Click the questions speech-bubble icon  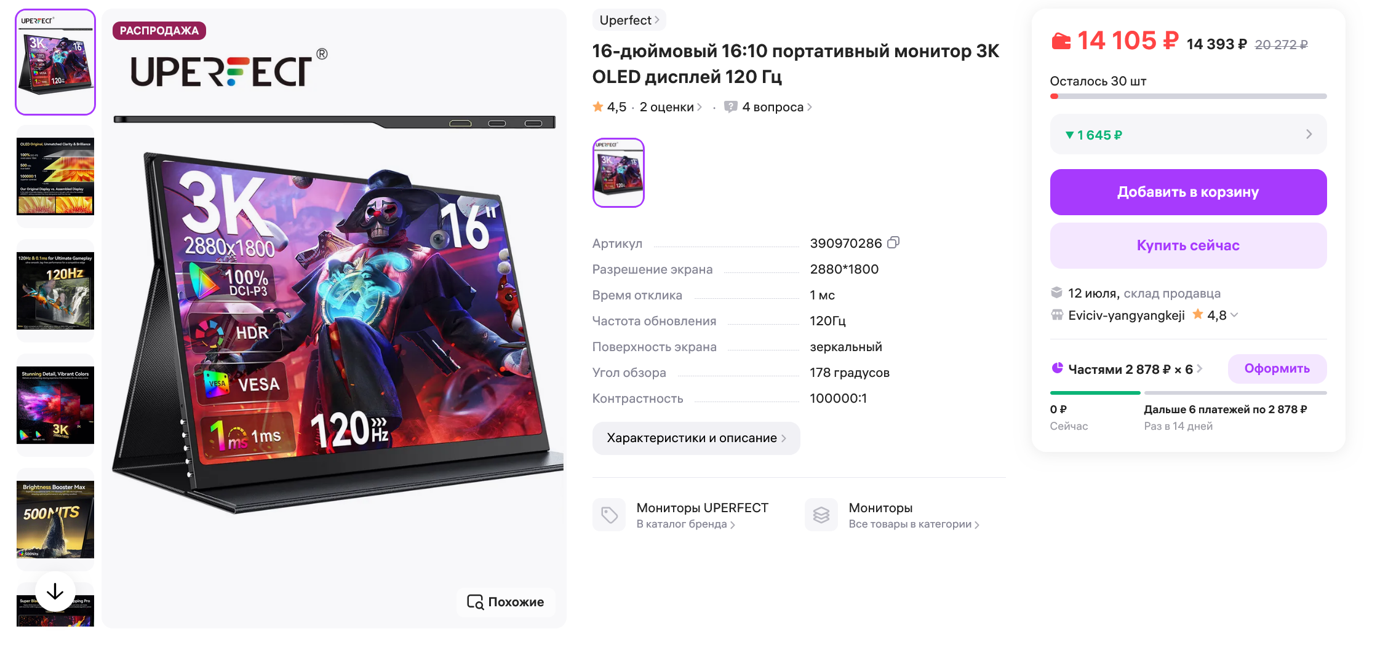coord(730,107)
